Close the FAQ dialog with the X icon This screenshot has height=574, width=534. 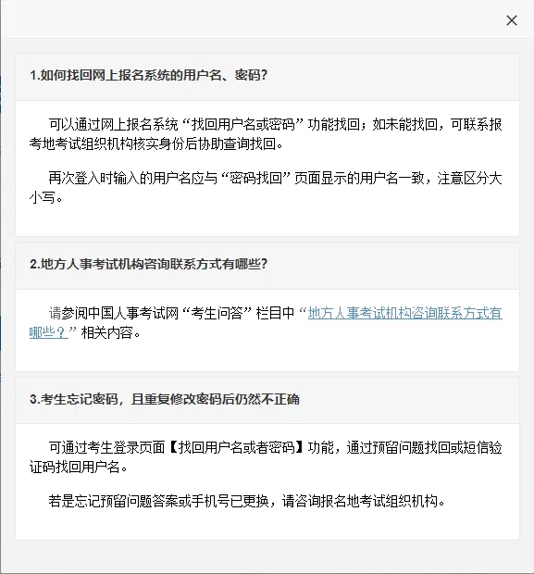[x=511, y=20]
